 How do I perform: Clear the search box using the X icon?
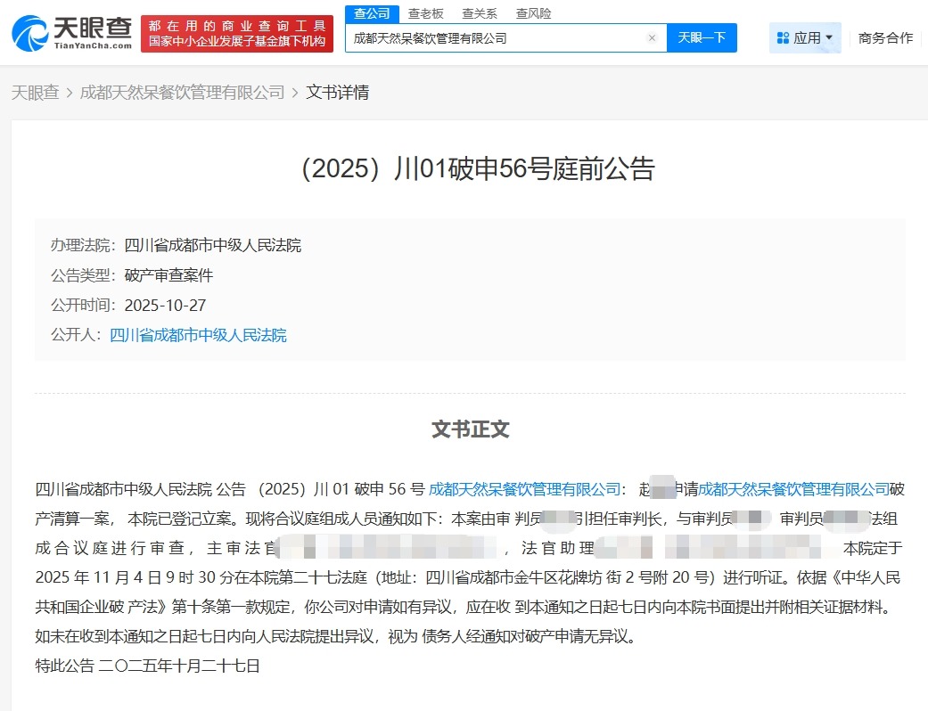tap(652, 38)
